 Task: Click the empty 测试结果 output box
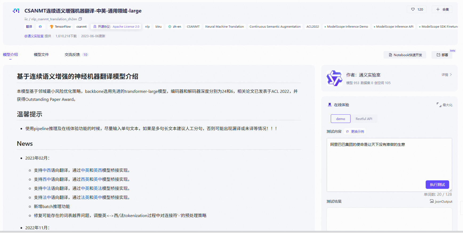(x=389, y=219)
